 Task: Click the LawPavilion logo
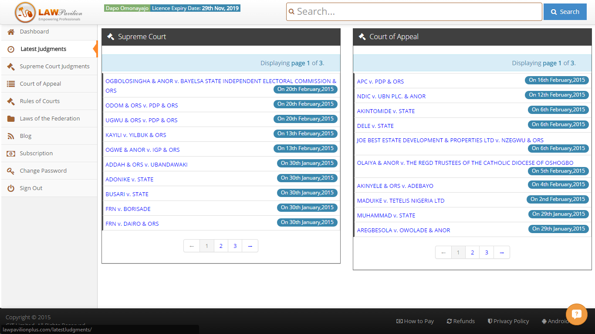click(x=48, y=13)
